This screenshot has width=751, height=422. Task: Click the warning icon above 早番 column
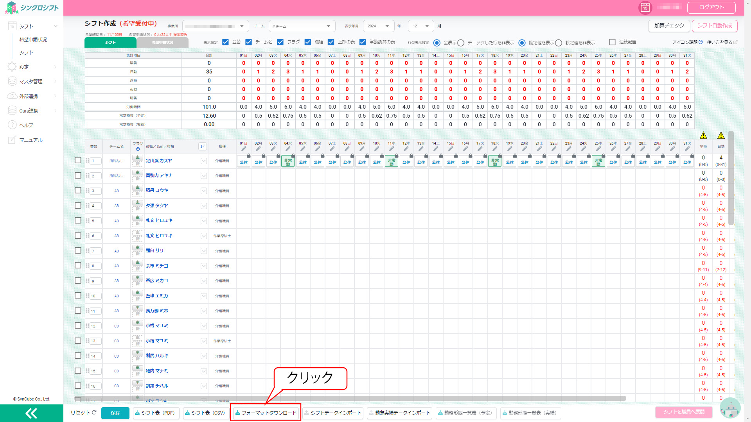pyautogui.click(x=703, y=136)
